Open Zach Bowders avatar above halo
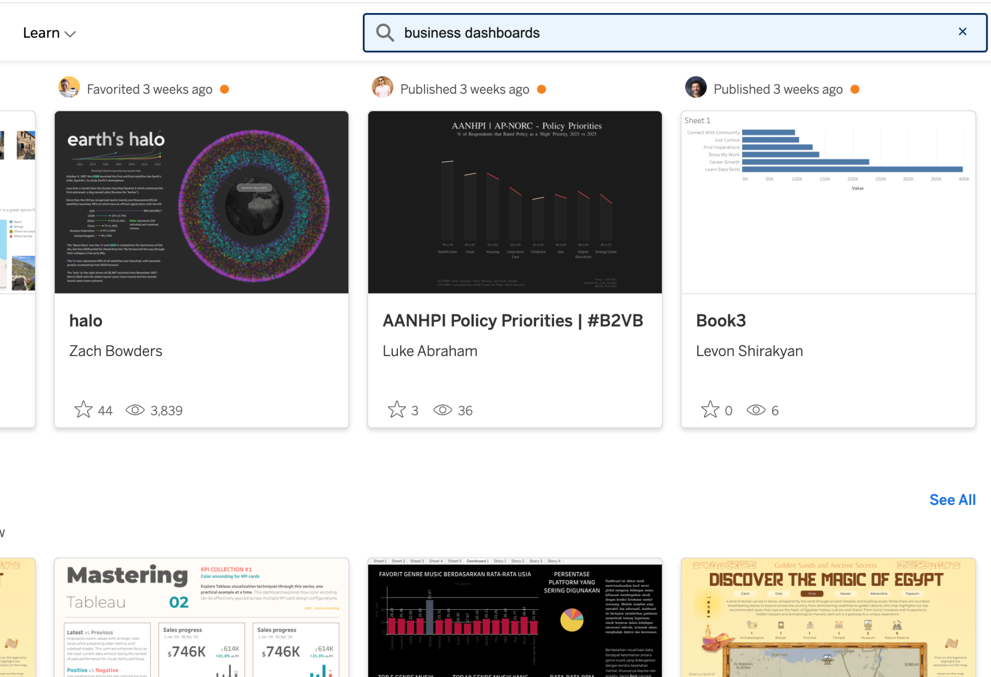The width and height of the screenshot is (991, 677). click(69, 87)
